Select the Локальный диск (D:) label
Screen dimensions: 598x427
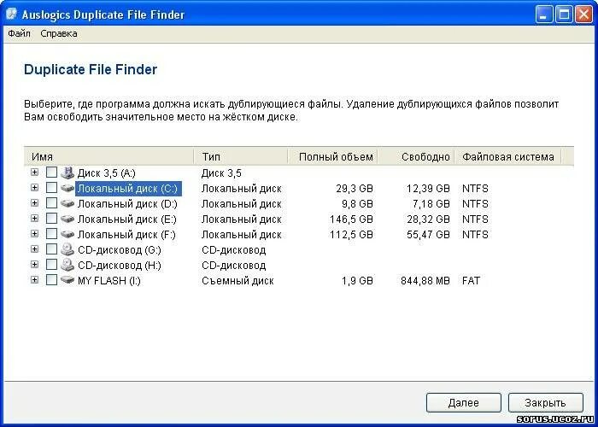click(127, 204)
